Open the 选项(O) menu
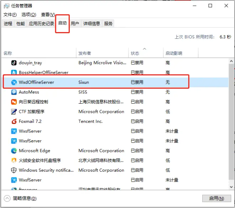This screenshot has width=235, height=208. [29, 15]
